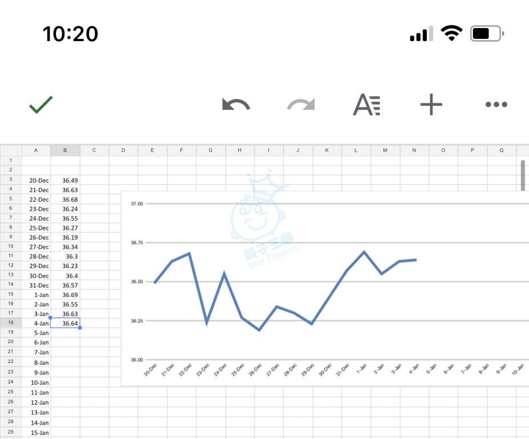Undo the last action
Screen dimensions: 529x439
236,105
